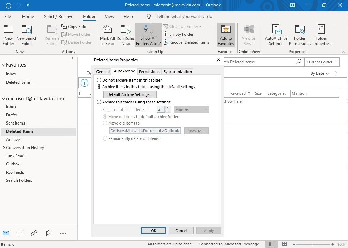Screen dimensions: 348x248
Task: Open the File menu
Action: point(7,16)
